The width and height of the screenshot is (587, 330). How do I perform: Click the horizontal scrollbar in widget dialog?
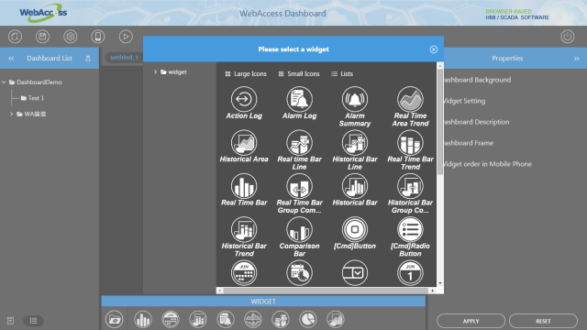[x=326, y=291]
